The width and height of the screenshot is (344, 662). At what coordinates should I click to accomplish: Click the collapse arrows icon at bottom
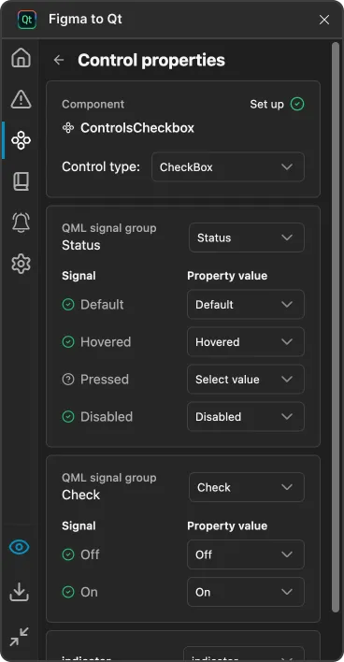[20, 636]
